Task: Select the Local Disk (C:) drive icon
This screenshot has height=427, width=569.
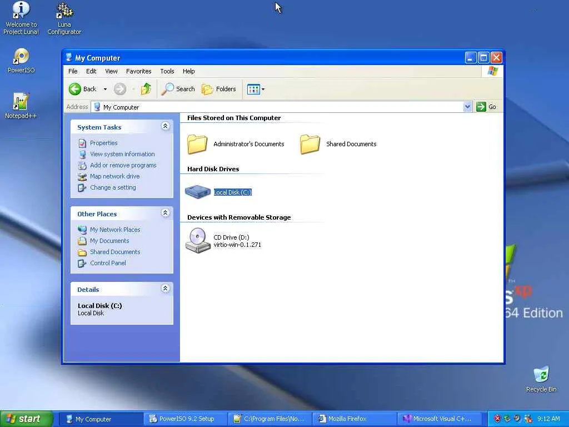Action: pos(198,192)
